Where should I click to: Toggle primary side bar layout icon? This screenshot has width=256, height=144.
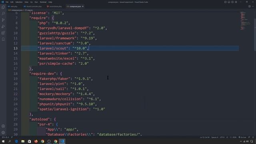225,2
